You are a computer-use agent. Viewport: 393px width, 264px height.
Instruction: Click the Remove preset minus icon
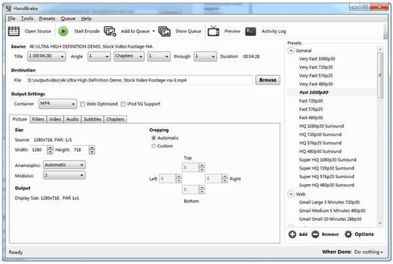tap(315, 234)
